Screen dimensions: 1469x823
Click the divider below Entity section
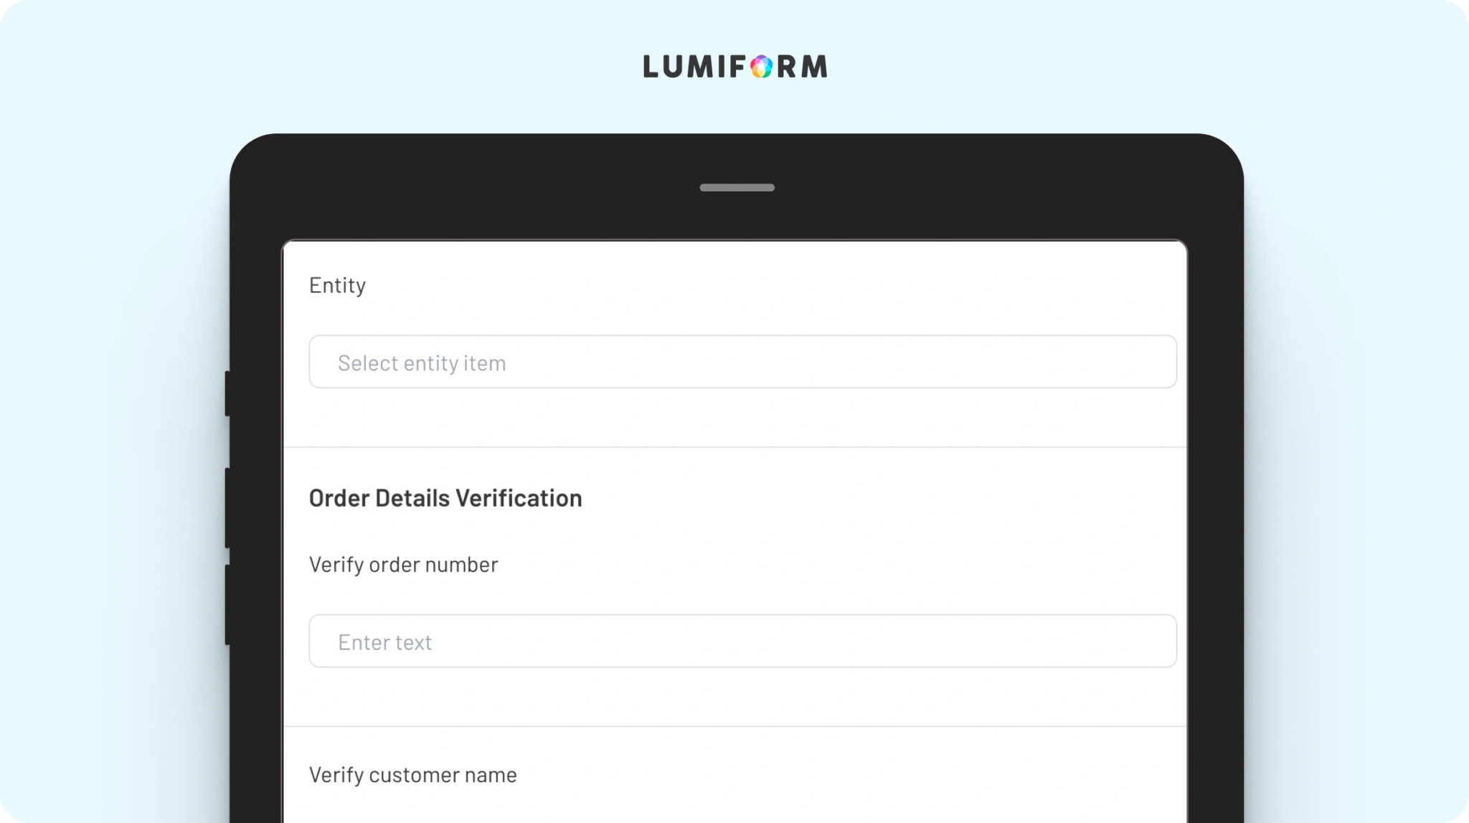pyautogui.click(x=734, y=447)
